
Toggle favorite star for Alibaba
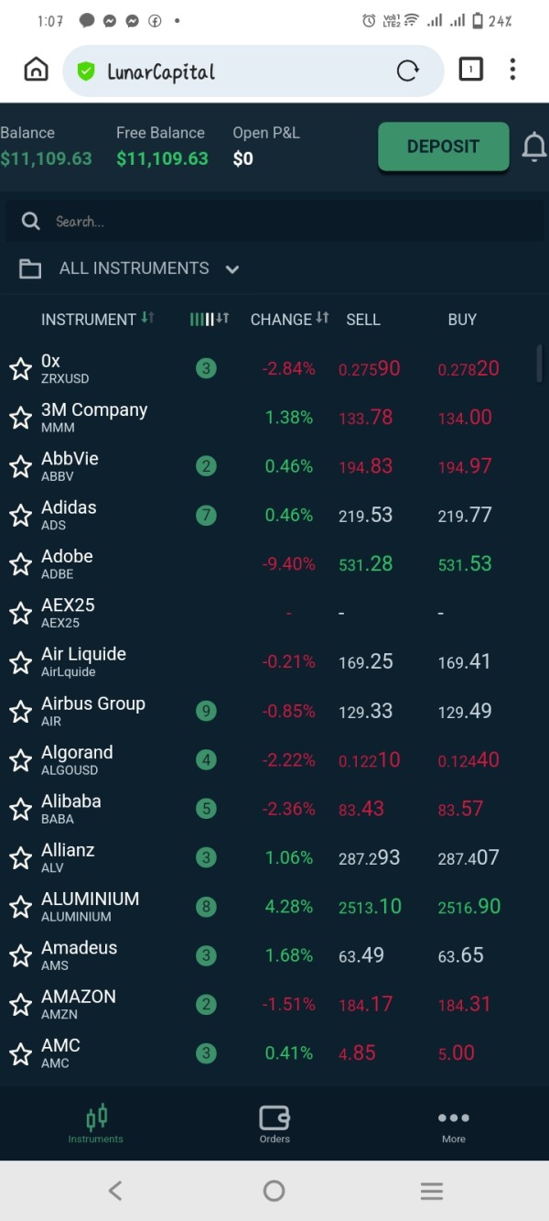point(20,810)
